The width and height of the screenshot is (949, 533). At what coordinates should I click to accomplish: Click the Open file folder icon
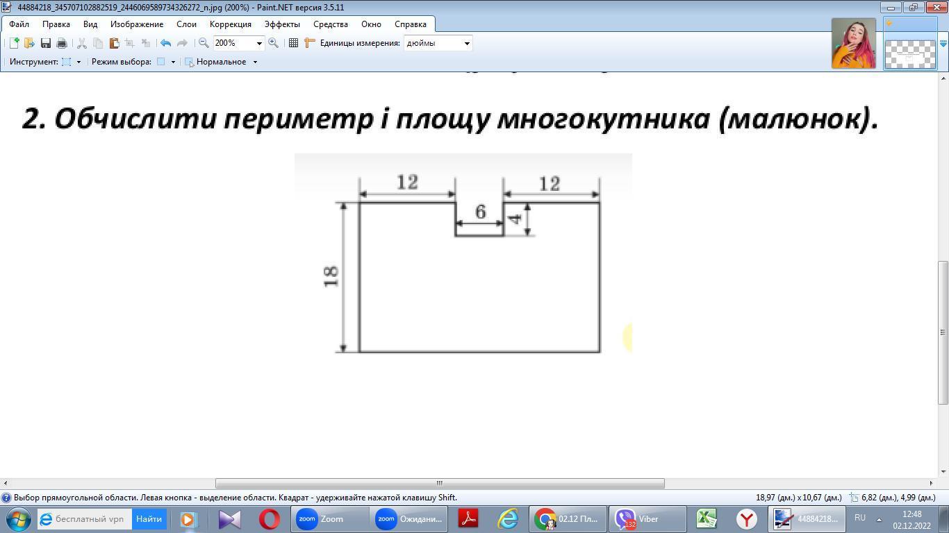click(x=29, y=43)
